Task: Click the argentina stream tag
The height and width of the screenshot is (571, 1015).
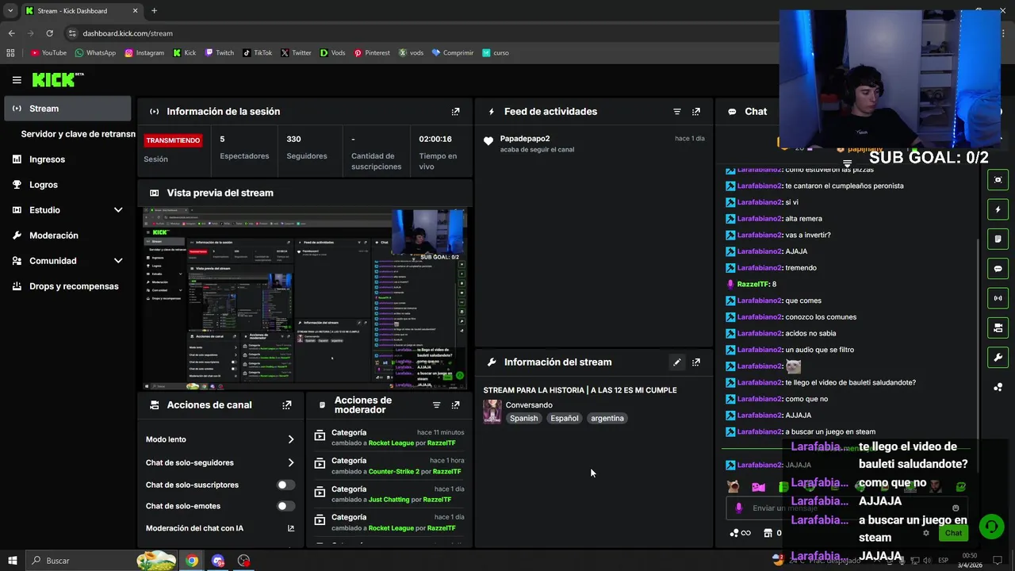Action: (x=607, y=419)
